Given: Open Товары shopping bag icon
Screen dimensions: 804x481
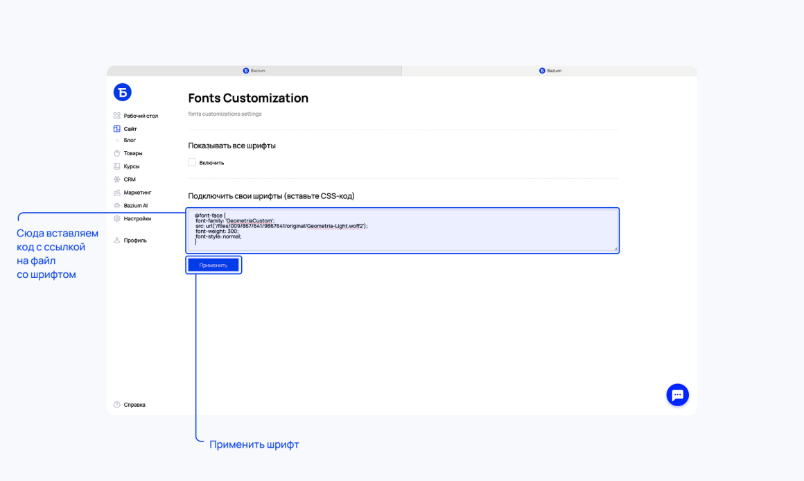Looking at the screenshot, I should pos(117,152).
